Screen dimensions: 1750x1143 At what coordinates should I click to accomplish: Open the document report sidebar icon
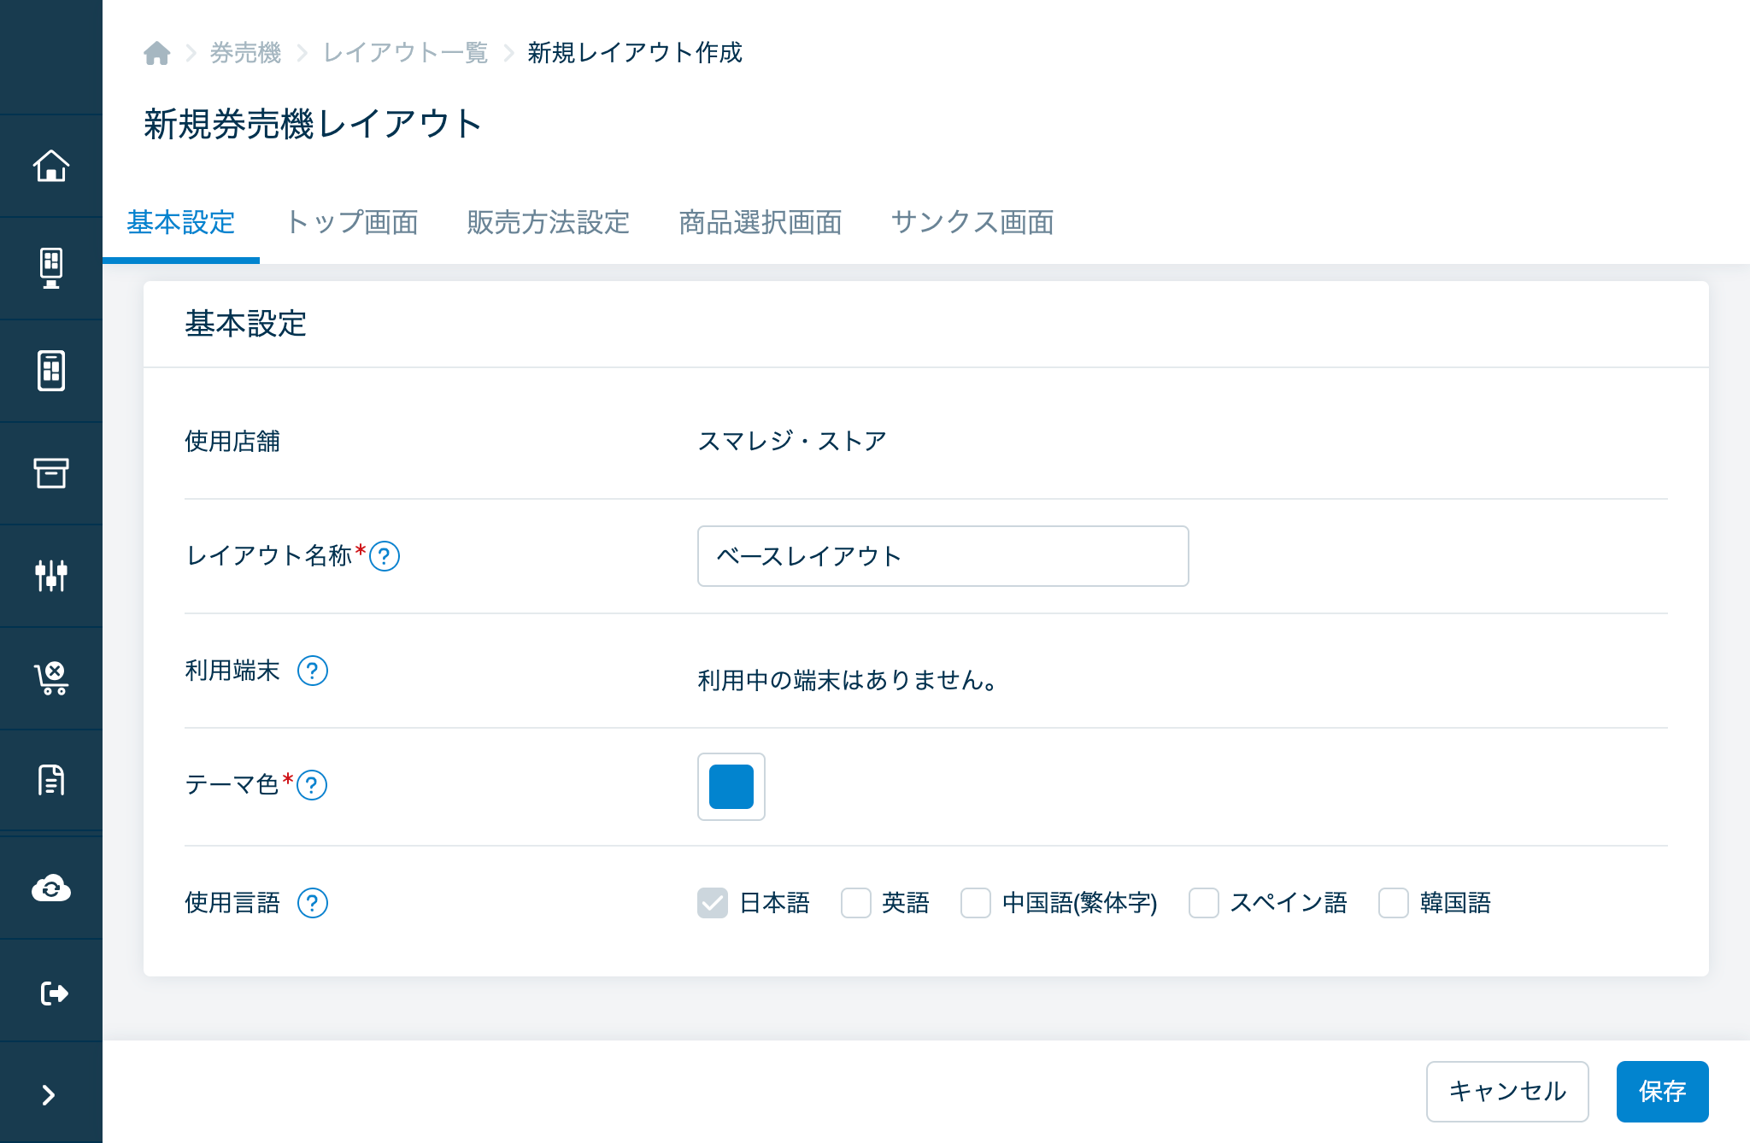51,780
